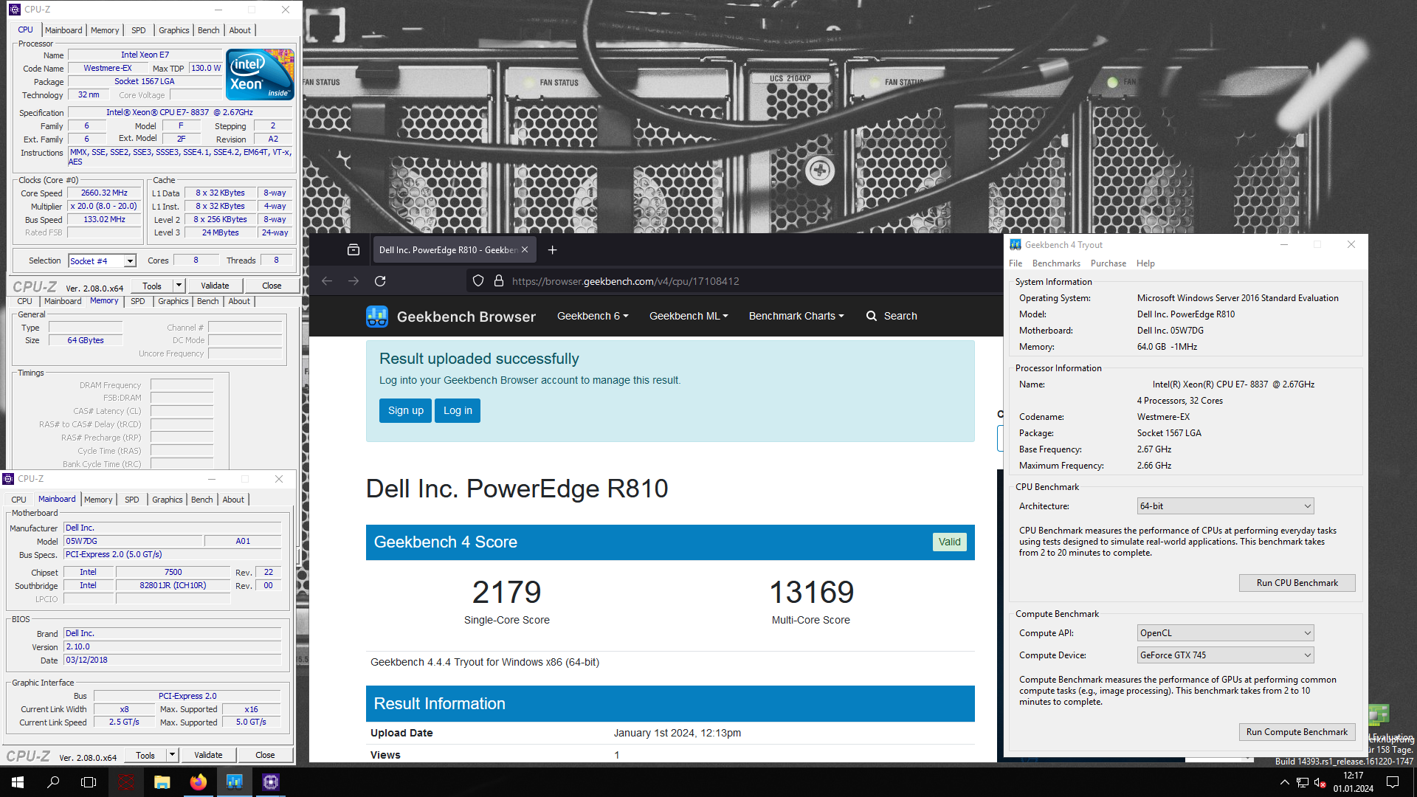Viewport: 1417px width, 797px height.
Task: Click Run Compute Benchmark button
Action: coord(1297,732)
